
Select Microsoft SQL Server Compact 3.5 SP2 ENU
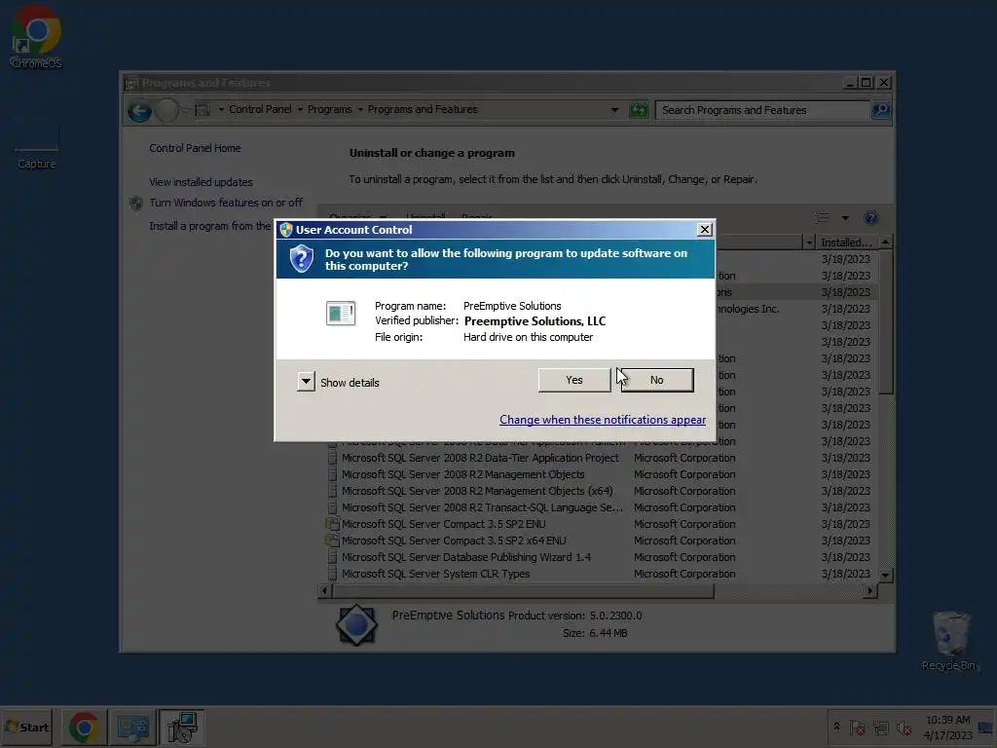443,524
